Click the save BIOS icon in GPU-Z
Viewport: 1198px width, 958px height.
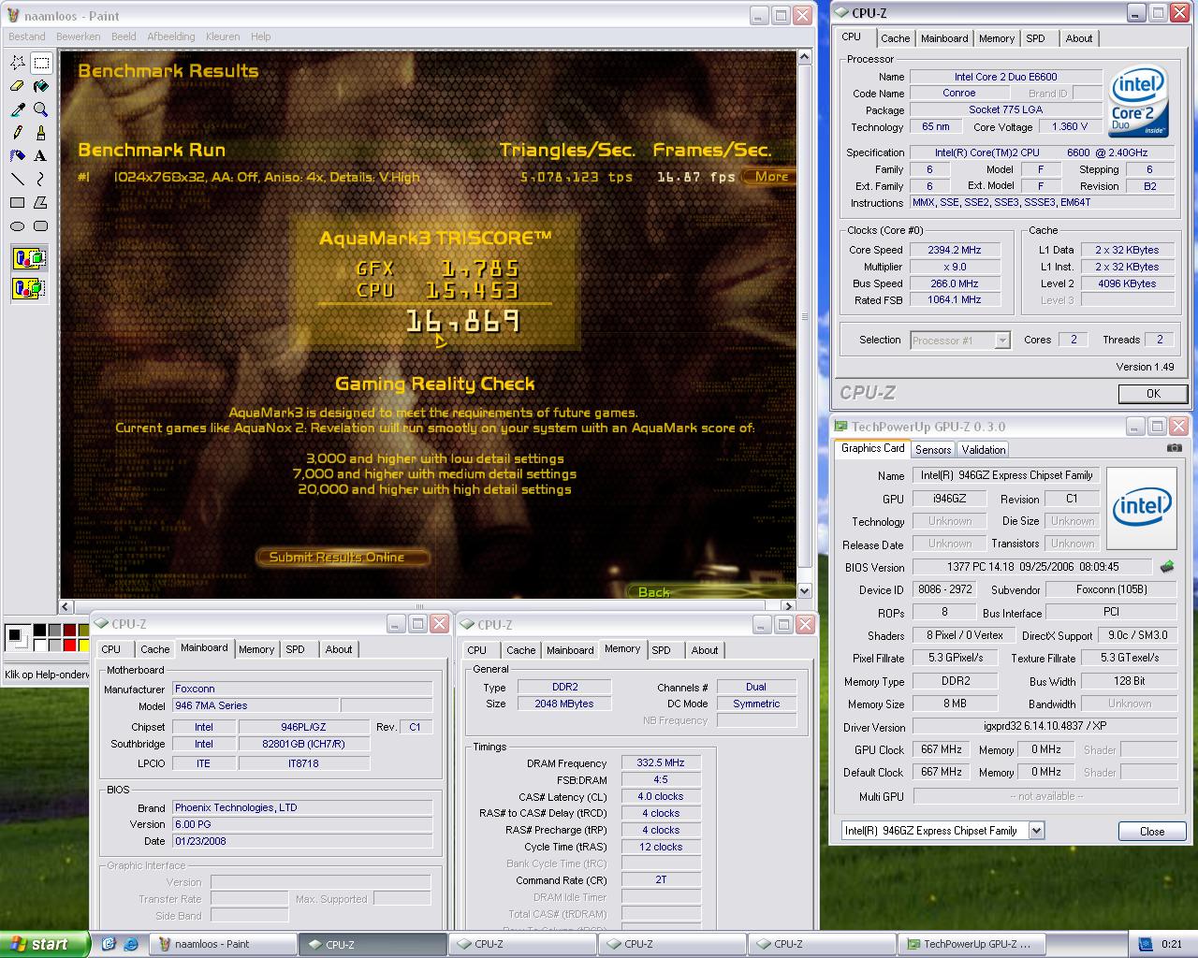coord(1167,566)
